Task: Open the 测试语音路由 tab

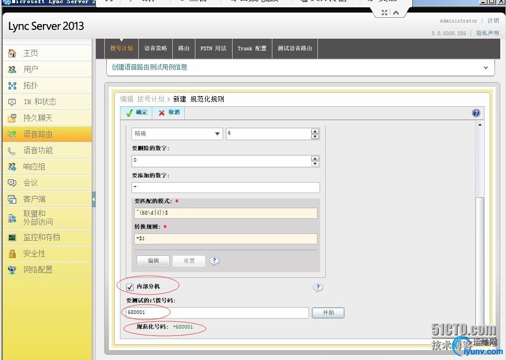Action: 294,48
